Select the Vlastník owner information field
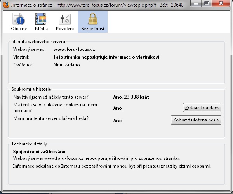This screenshot has height=194, width=233. point(106,57)
